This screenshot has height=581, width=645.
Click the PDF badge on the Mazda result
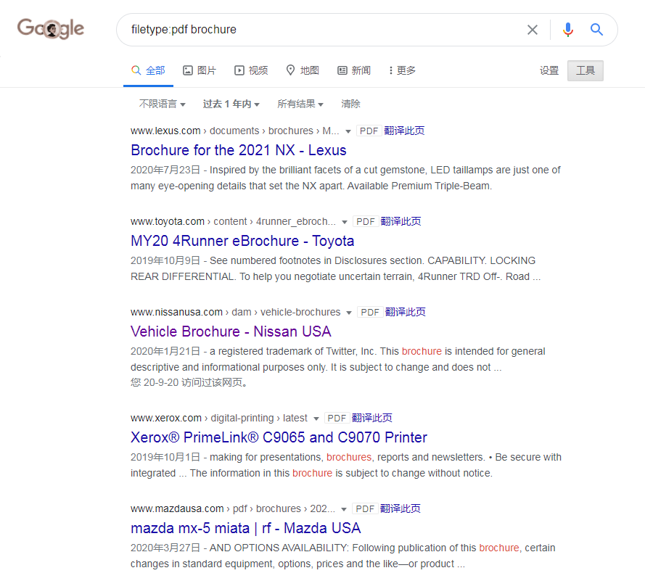[365, 508]
